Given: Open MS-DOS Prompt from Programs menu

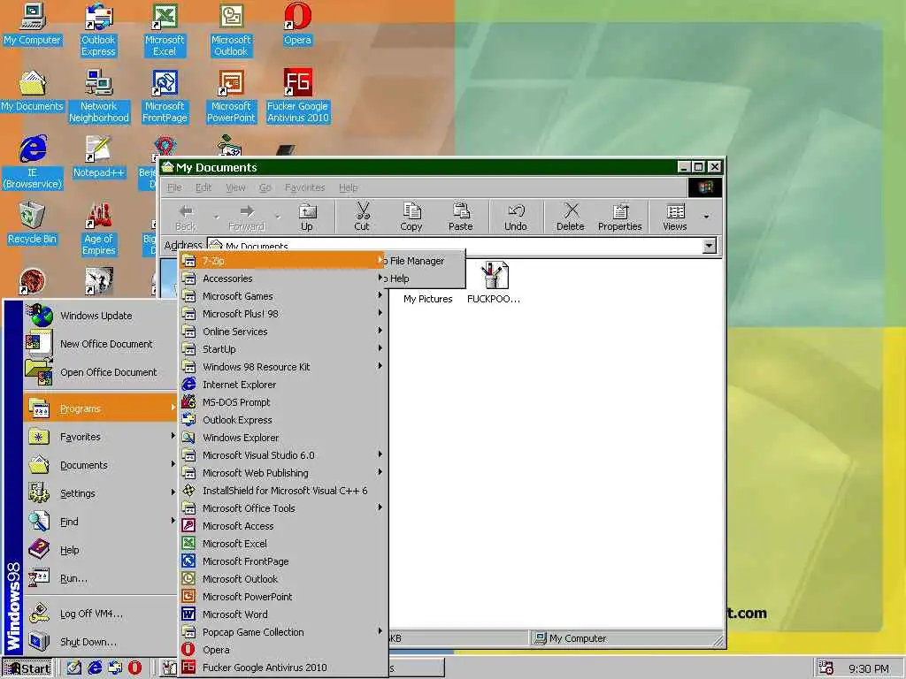Looking at the screenshot, I should (282, 402).
